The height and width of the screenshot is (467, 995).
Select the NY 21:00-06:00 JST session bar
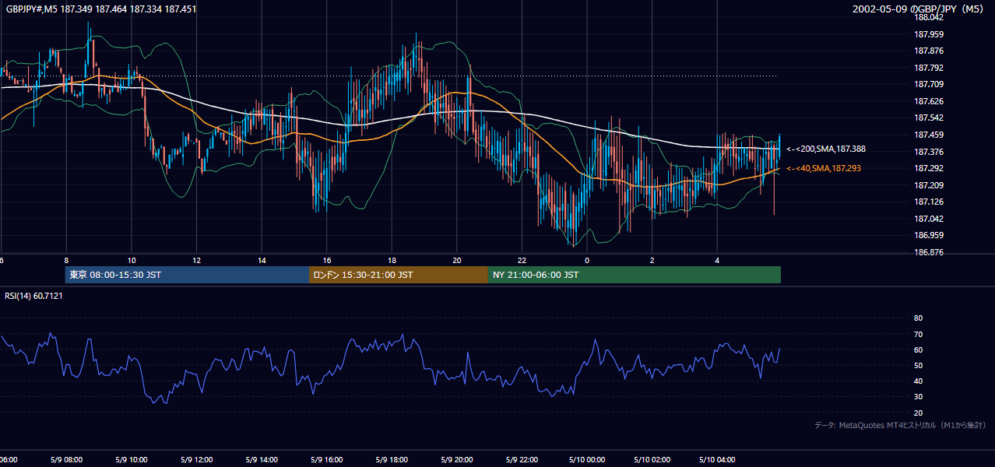click(x=635, y=275)
